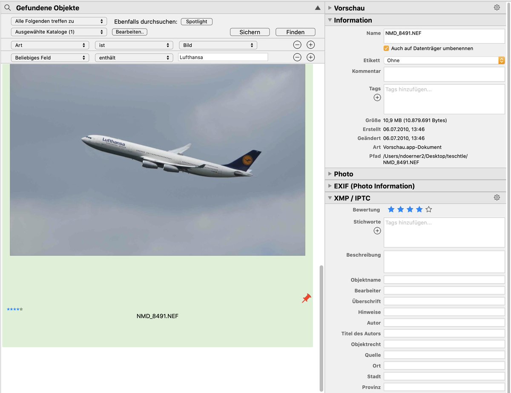The height and width of the screenshot is (393, 511).
Task: Click the Kommentar text field
Action: pyautogui.click(x=444, y=74)
